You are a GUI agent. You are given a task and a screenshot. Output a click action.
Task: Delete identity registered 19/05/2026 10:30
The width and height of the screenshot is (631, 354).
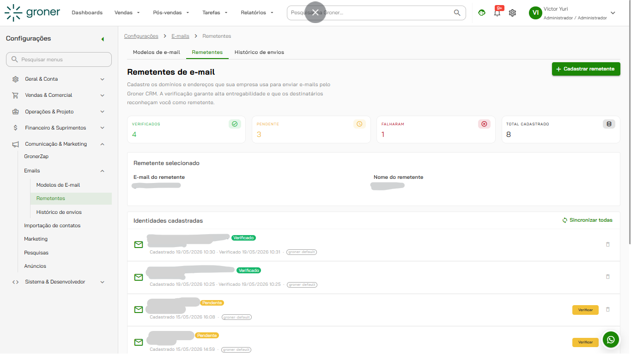tap(608, 244)
